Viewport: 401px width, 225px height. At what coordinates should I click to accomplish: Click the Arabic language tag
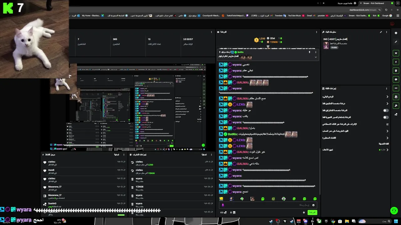[334, 47]
